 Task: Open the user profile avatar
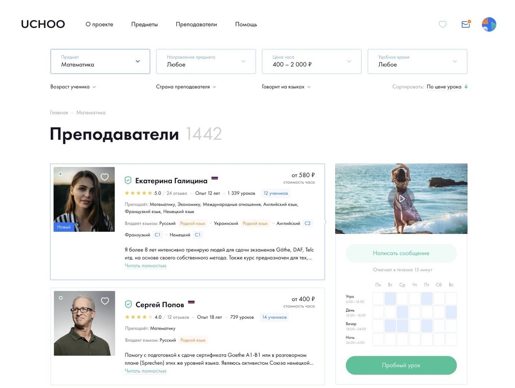(x=489, y=24)
